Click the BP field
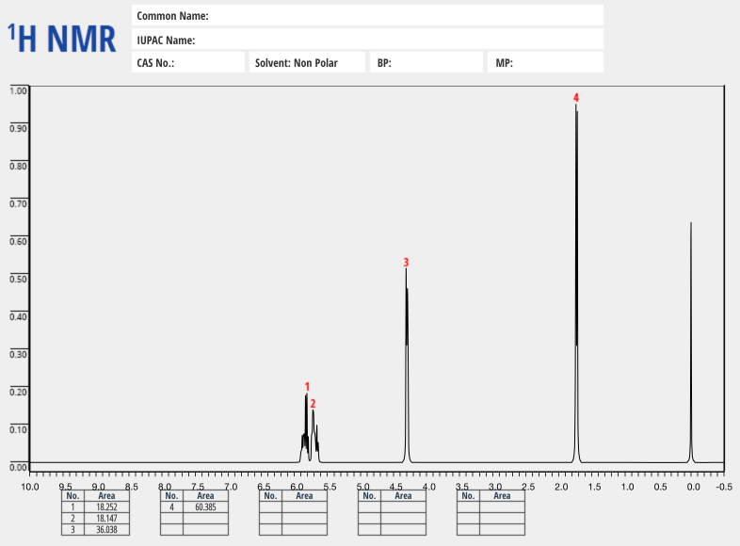 click(x=426, y=62)
